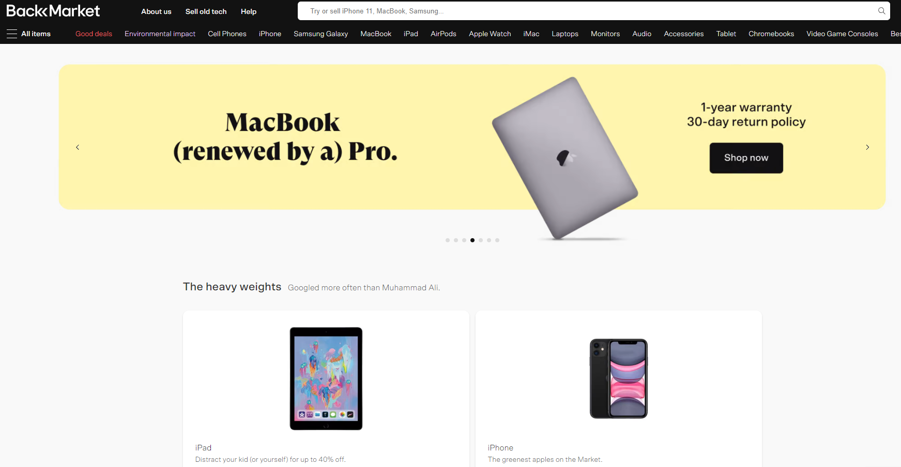
Task: Click the Shop now button
Action: tap(746, 158)
